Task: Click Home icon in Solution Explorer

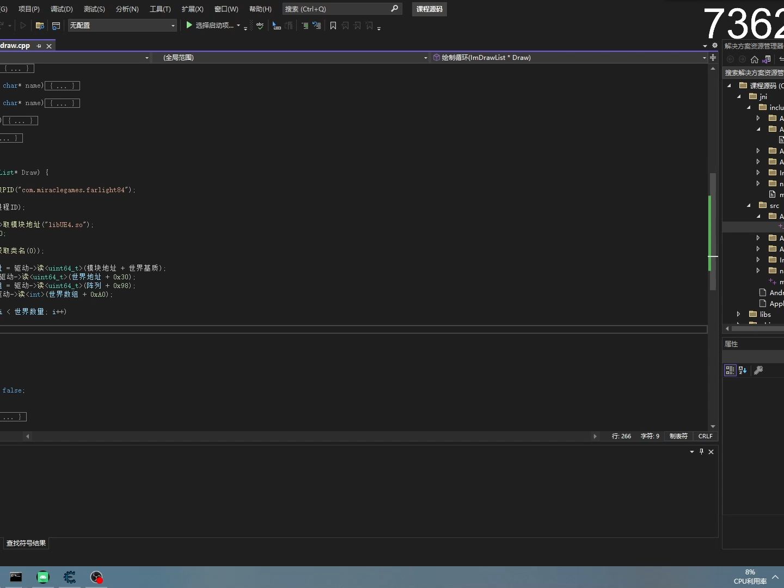Action: tap(755, 59)
